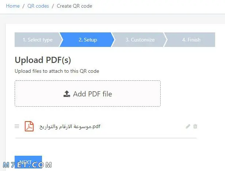Click the uploaded PDF list row
225x171 pixels.
[x=106, y=126]
